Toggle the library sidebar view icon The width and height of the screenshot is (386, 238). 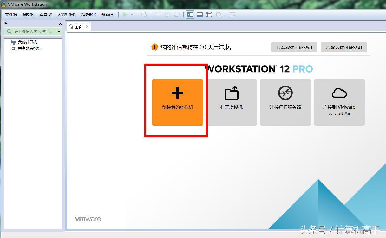190,15
